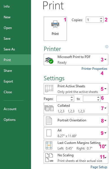
Task: Choose Save As in the sidebar
Action: (16, 49)
